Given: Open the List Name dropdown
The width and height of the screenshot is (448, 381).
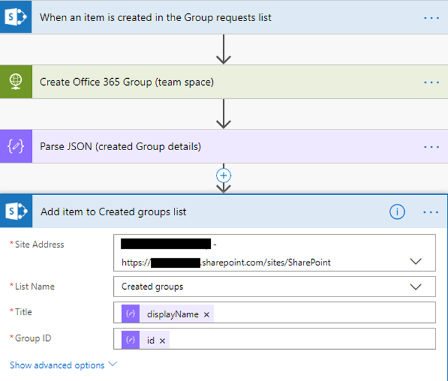Looking at the screenshot, I should click(x=415, y=287).
